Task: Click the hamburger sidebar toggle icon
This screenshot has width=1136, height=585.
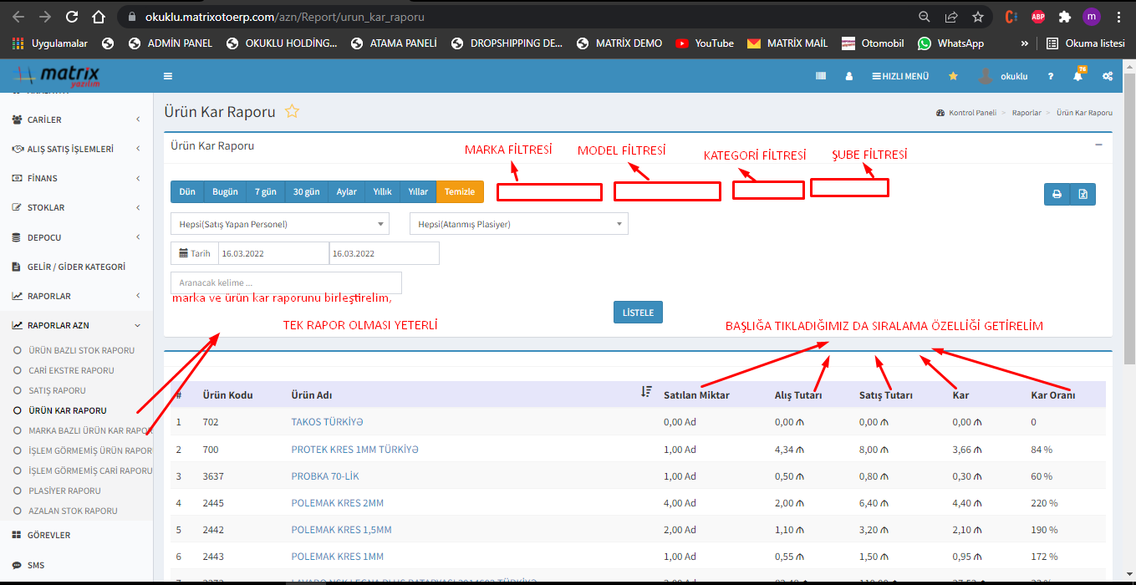Action: point(168,76)
